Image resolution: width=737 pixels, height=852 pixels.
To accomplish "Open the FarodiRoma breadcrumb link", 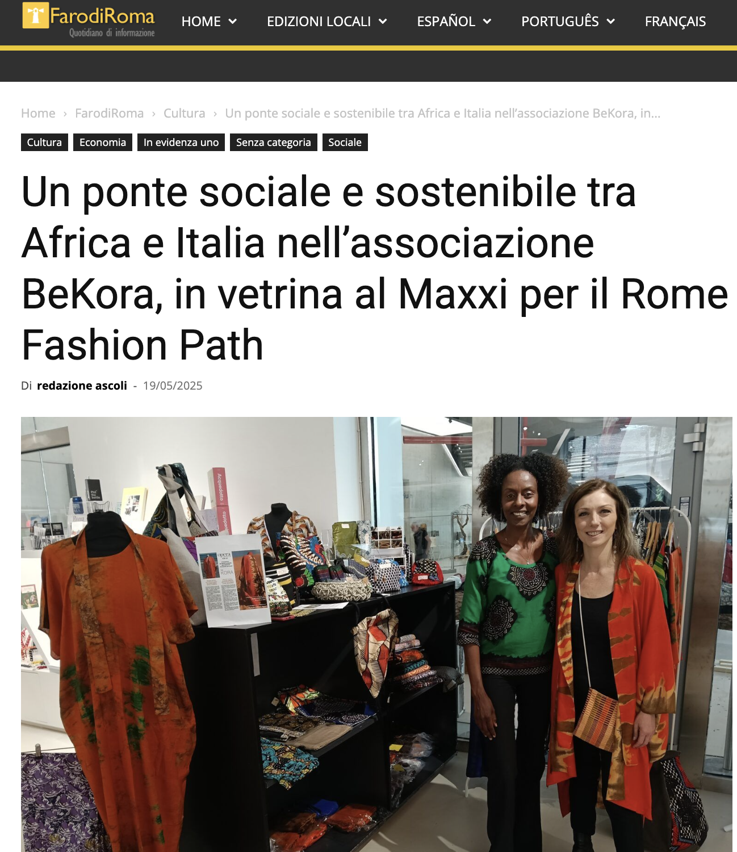I will click(x=109, y=113).
